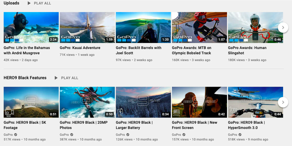This screenshot has height=146, width=292.
Task: Click the 1:07 duration badge
Action: 221,40
